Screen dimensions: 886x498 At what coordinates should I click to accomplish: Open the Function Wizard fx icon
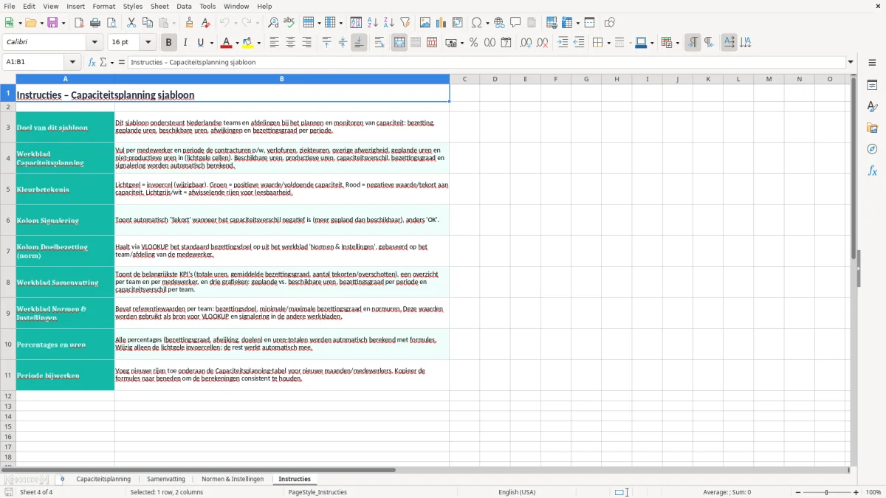tap(92, 62)
